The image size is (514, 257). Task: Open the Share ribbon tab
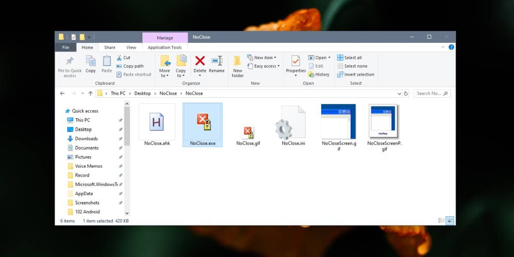click(110, 48)
